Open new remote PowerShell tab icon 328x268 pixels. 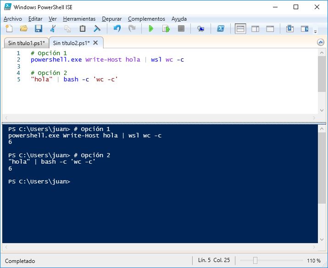pyautogui.click(x=200, y=29)
